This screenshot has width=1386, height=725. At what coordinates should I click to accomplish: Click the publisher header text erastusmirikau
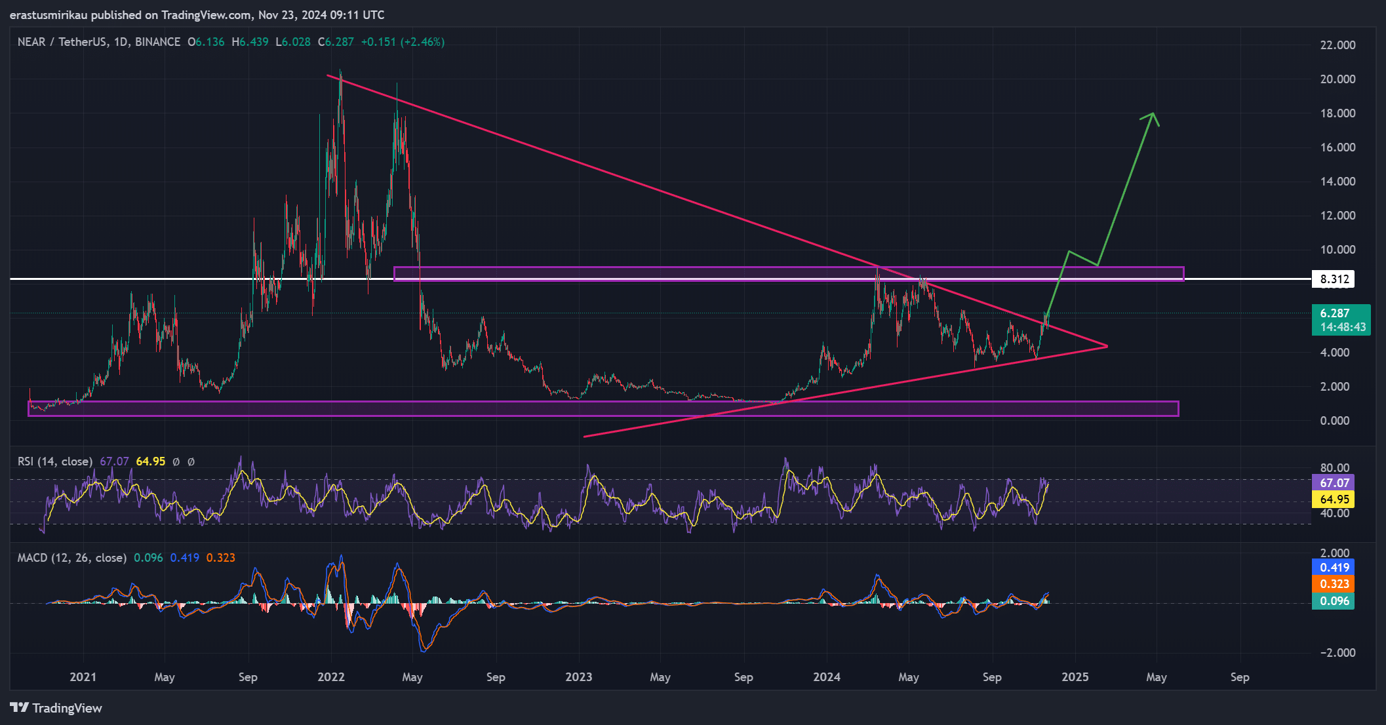pyautogui.click(x=49, y=14)
